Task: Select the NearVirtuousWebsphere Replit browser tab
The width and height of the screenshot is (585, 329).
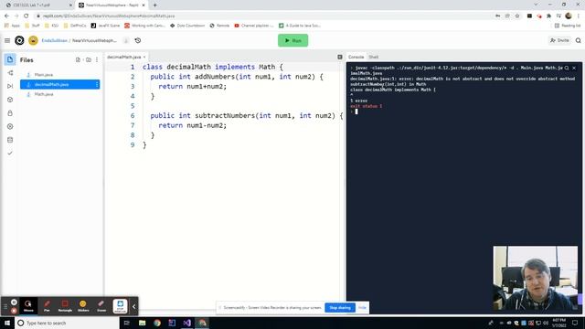Action: click(112, 5)
